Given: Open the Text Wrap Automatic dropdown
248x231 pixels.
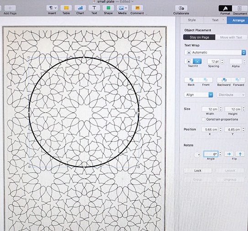Looking at the screenshot, I should point(215,52).
